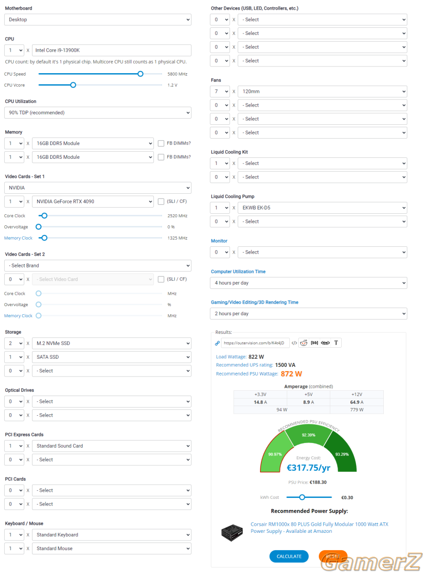Click the CALCULATE button
Image resolution: width=423 pixels, height=574 pixels.
(289, 556)
